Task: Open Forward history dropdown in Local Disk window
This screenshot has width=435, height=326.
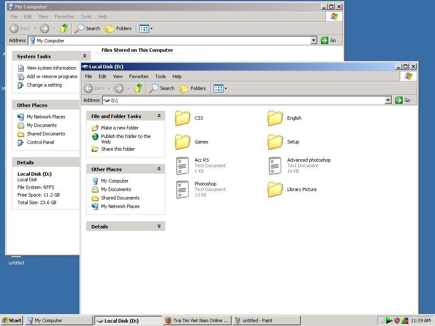Action: pos(128,88)
